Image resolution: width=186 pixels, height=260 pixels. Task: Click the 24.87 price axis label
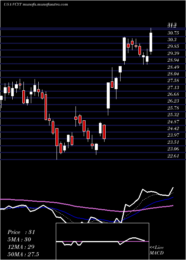pyautogui.click(x=173, y=122)
